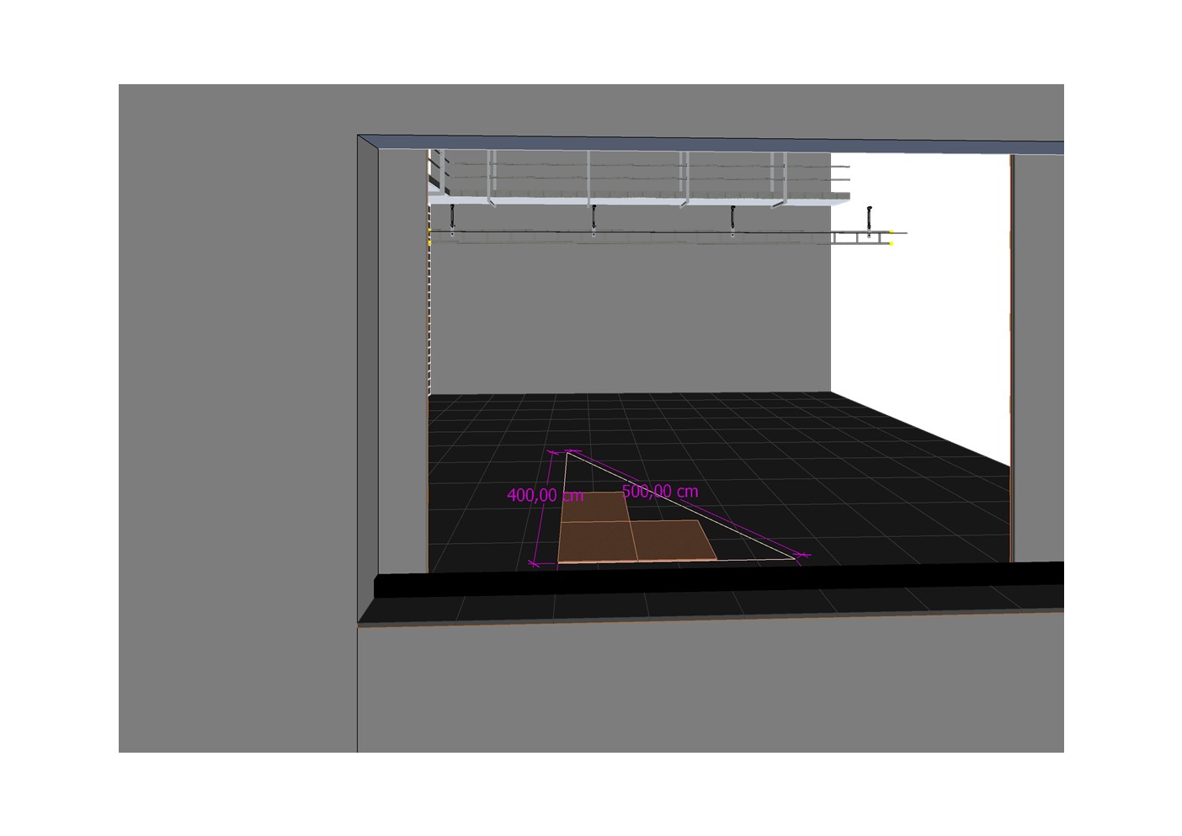
Task: Click the top apex of the triangle
Action: point(567,453)
